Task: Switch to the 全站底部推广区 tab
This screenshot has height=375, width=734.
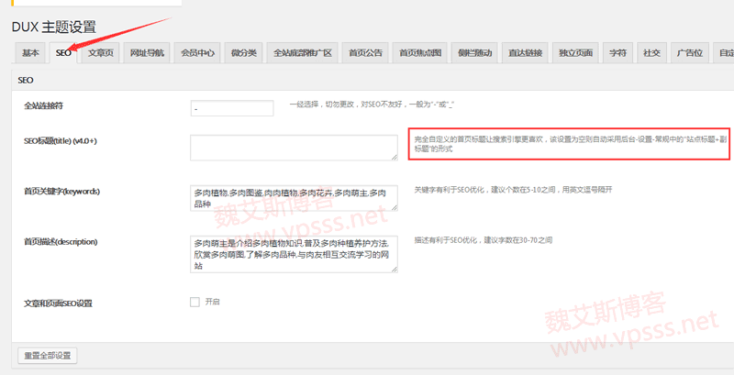Action: click(x=304, y=53)
